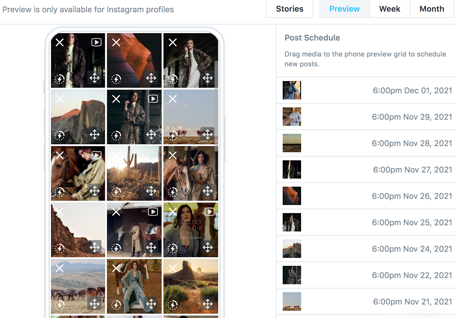The width and height of the screenshot is (456, 318).
Task: Click auto-publish bolt icon on Bastet Noir post
Action: tap(173, 249)
